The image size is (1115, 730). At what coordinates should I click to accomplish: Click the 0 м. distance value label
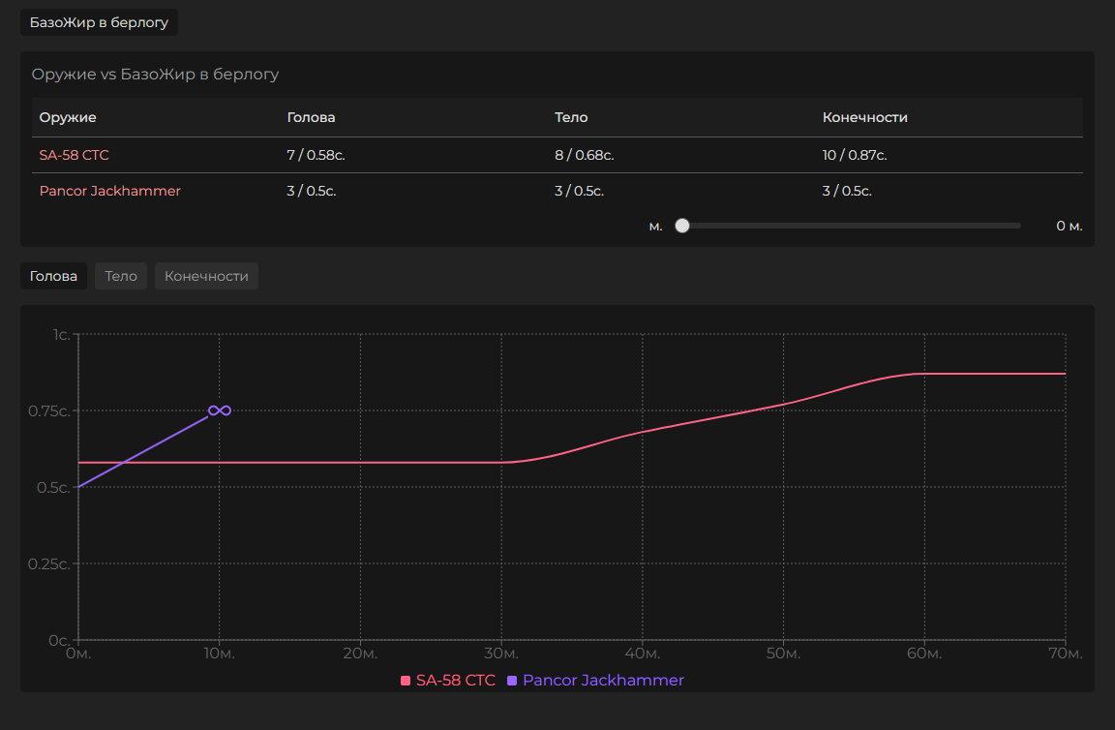pos(1069,226)
